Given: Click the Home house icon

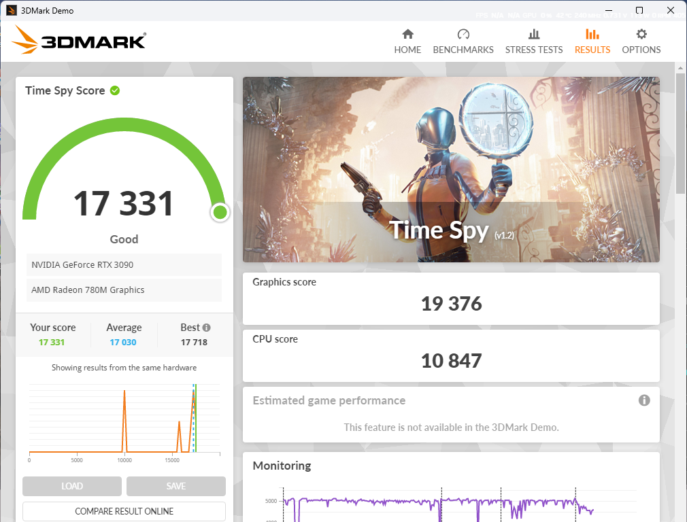Looking at the screenshot, I should (407, 34).
